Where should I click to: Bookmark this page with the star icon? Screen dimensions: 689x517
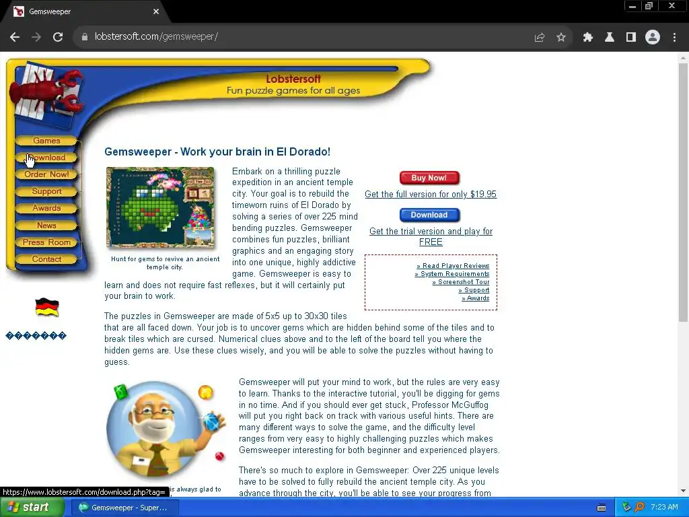pos(561,38)
